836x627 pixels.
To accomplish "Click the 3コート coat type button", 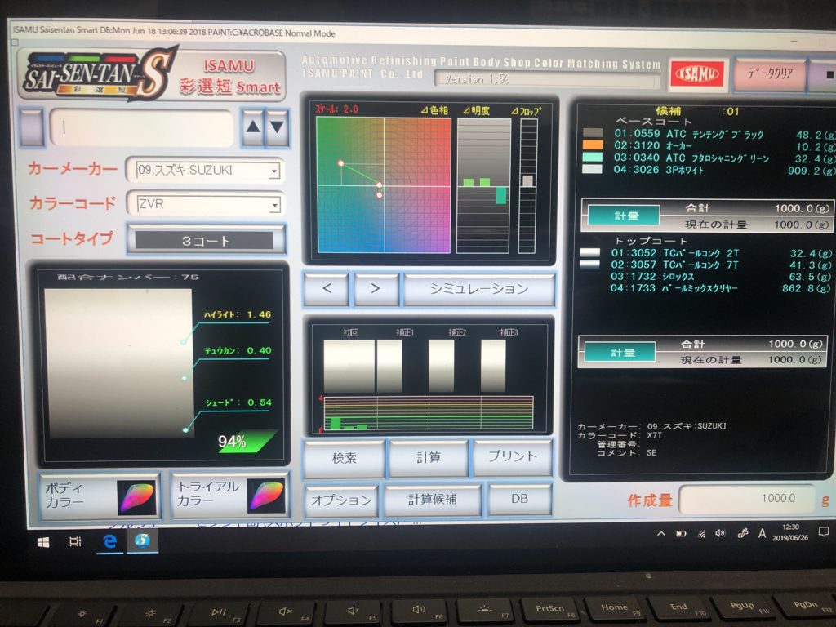I will click(205, 241).
